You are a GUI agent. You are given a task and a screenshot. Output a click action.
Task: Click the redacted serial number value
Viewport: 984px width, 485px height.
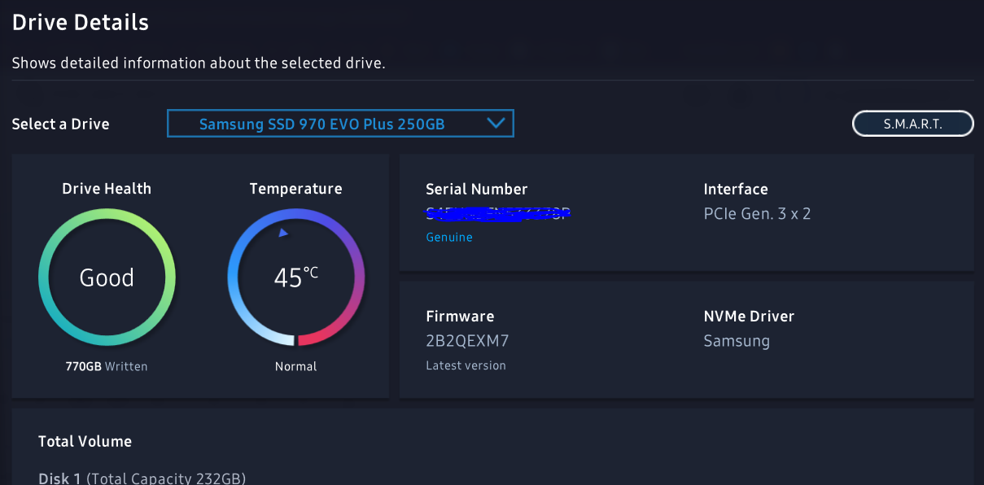click(497, 214)
